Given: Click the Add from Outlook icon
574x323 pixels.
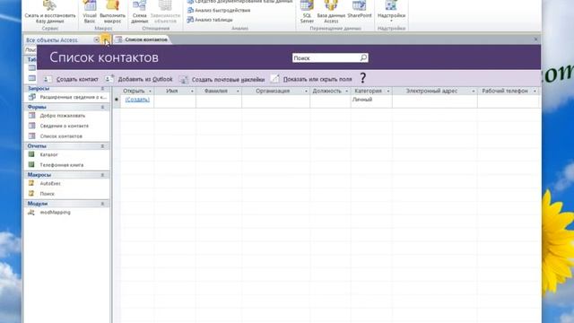Looking at the screenshot, I should point(109,79).
